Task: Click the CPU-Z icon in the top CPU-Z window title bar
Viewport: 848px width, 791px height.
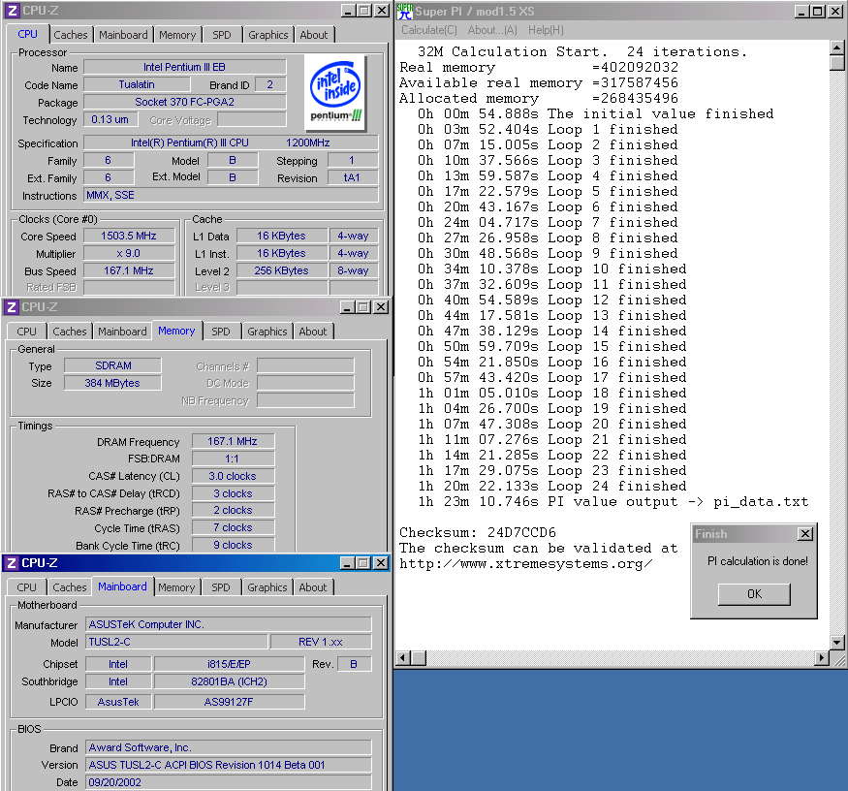Action: [13, 11]
